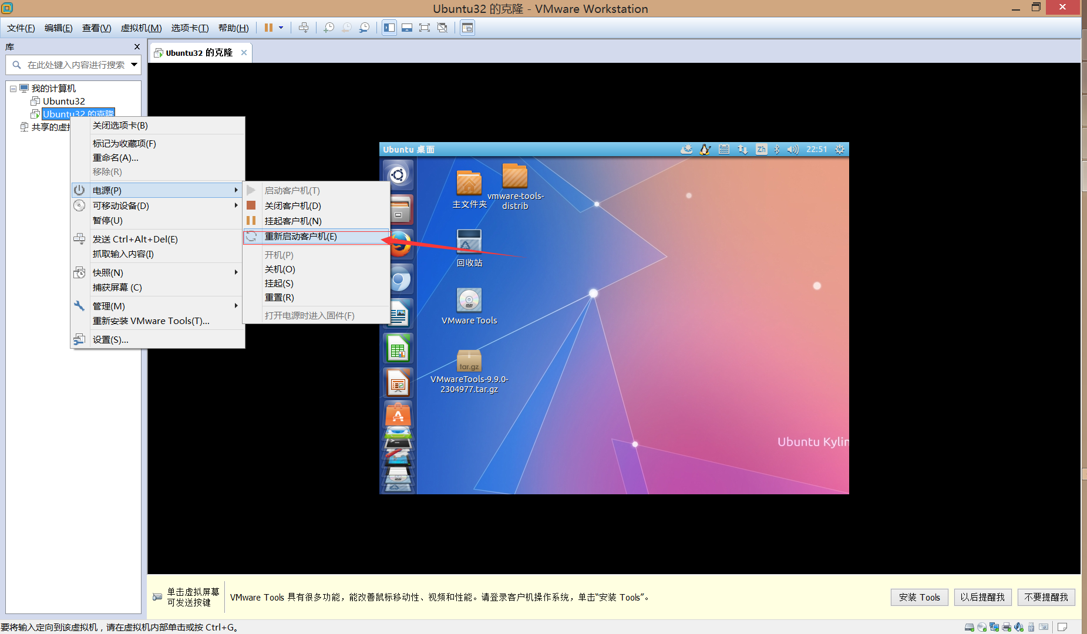Choose 挂起(S) in power submenu
This screenshot has width=1087, height=634.
tap(316, 284)
